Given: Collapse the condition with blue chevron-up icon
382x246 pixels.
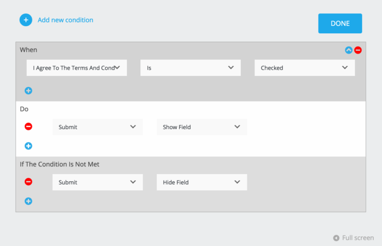Looking at the screenshot, I should 349,50.
